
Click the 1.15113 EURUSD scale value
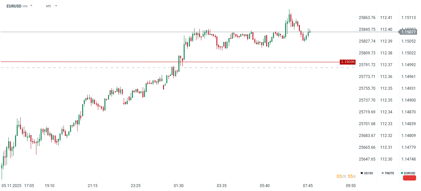[409, 18]
